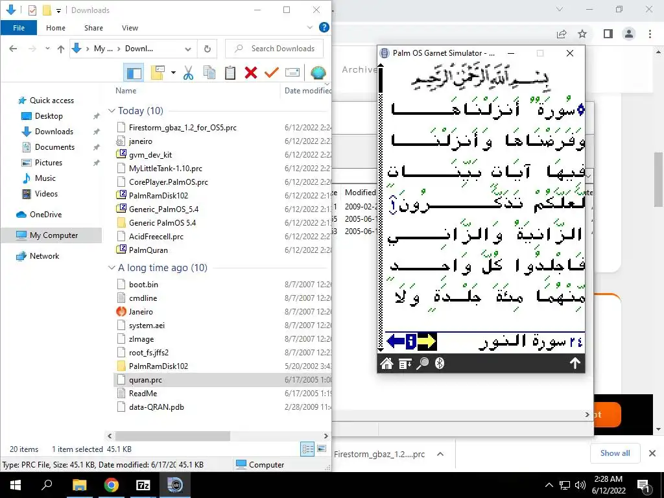Click the Search Downloads field

click(x=274, y=49)
